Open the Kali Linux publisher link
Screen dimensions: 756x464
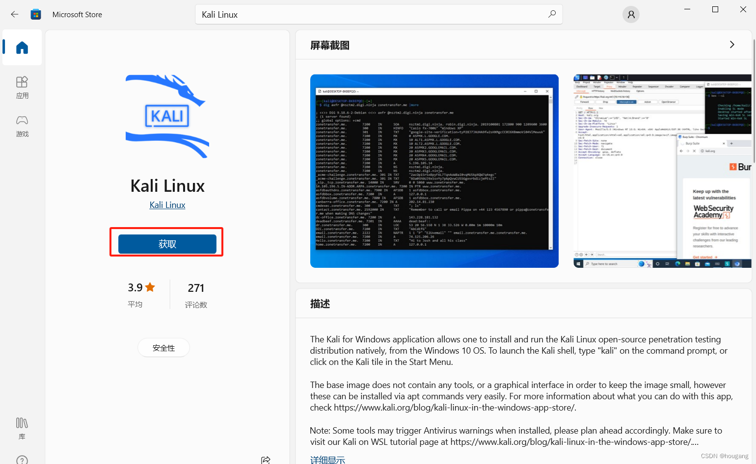tap(167, 205)
